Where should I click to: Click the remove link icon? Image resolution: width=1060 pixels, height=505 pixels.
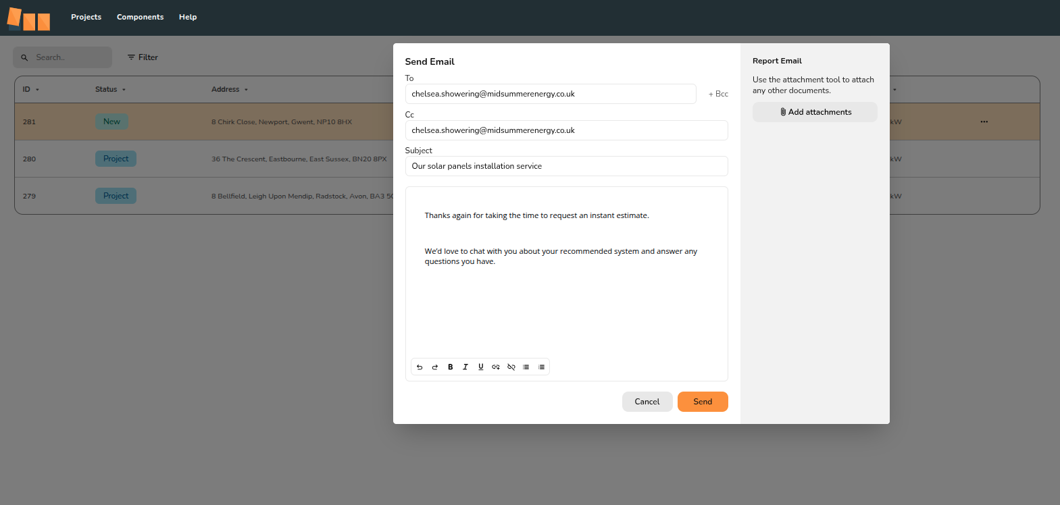pos(511,367)
